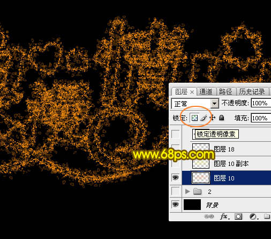
Task: Show the topmost layer via visibility box
Action: click(x=175, y=134)
